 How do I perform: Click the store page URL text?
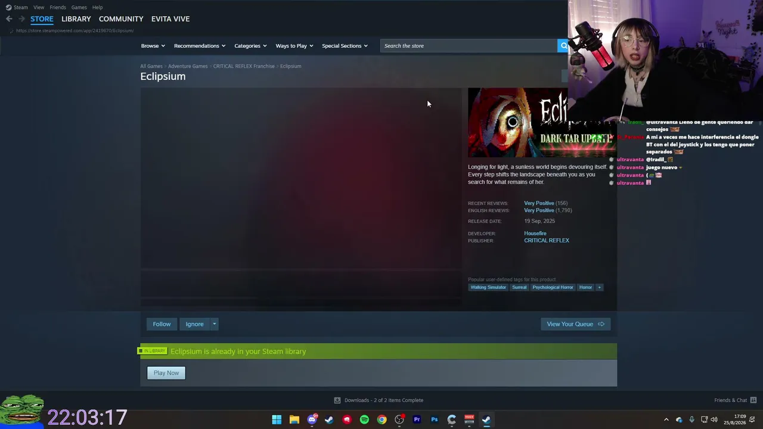[x=75, y=30]
